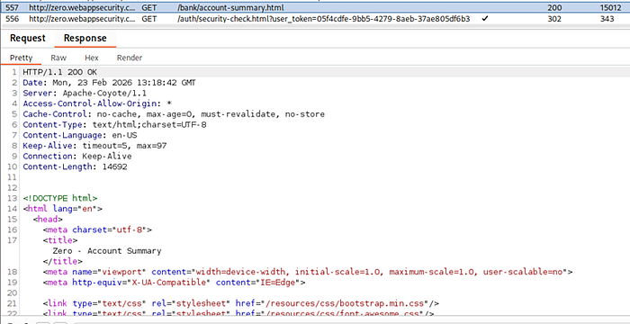Switch to Raw view tab

point(58,58)
